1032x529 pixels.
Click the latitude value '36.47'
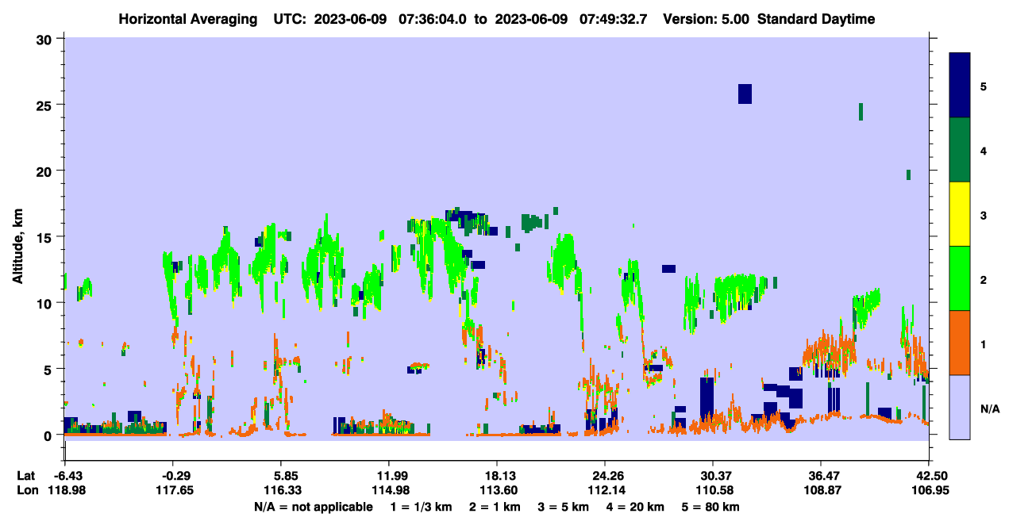coord(825,476)
